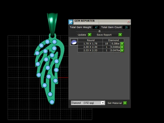Viewport: 164px width, 123px height.
Task: Click the gem count 18 cell
Action: coord(107,44)
